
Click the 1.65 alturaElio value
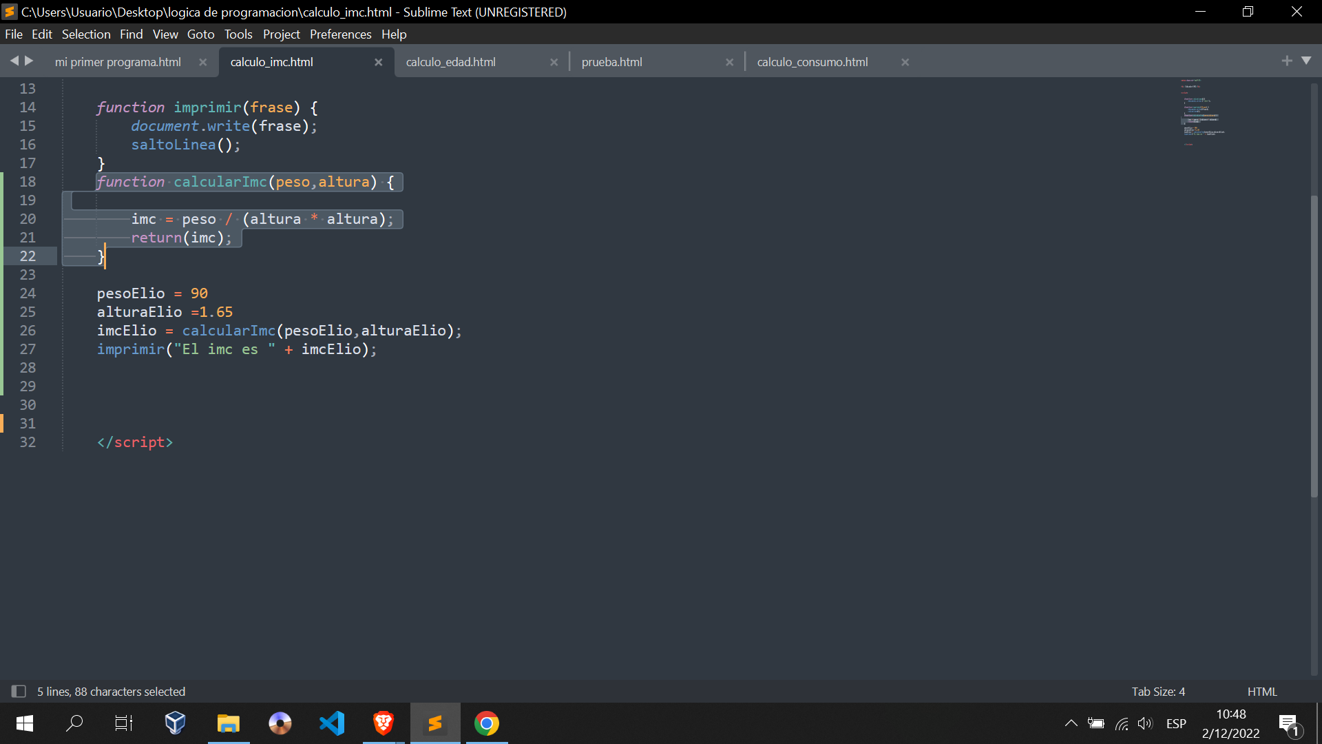pyautogui.click(x=216, y=312)
